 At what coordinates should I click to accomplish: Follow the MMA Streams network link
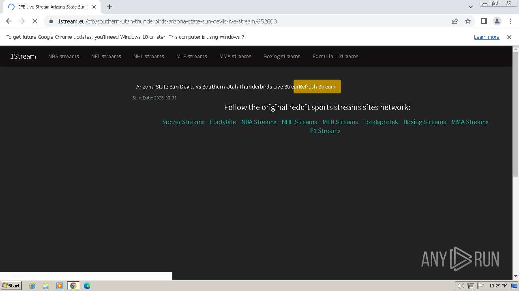[470, 122]
